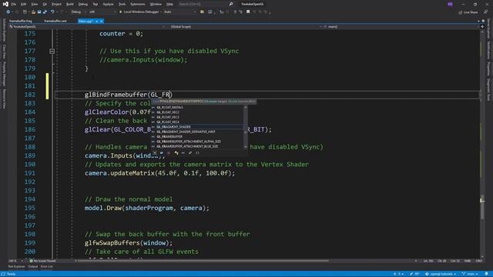Click the editor vertical scrollbar thumb
The image size is (493, 277).
point(482,207)
